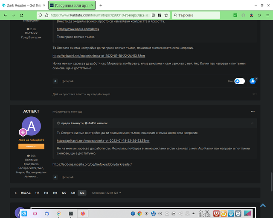273x218 pixels.
Task: Jump to first page with double arrow
Action: point(15,193)
